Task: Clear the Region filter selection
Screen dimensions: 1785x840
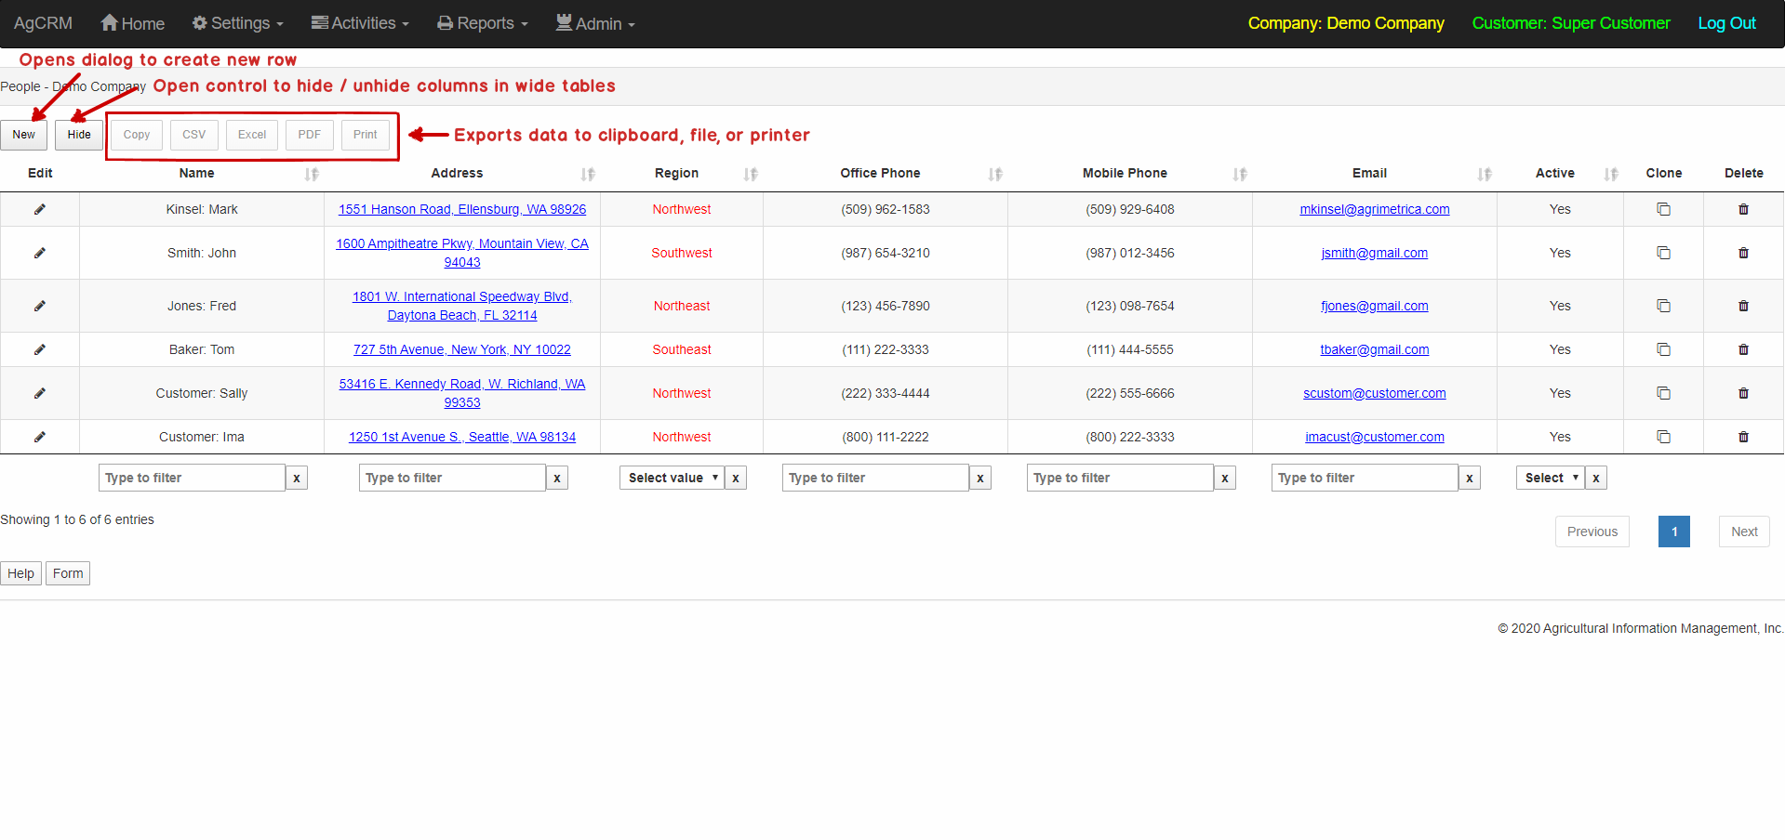Action: (x=736, y=478)
